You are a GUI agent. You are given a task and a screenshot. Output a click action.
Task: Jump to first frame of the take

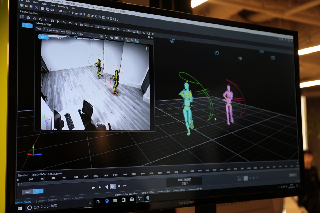click(94, 187)
